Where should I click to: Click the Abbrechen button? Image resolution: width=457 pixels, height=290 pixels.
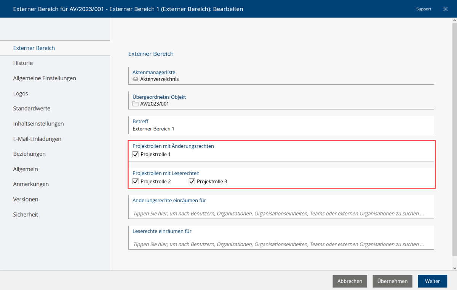(x=350, y=281)
